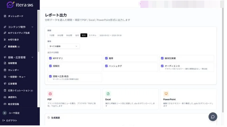Click the ダッシュボード grid icon
The image size is (227, 127).
(x=5, y=16)
